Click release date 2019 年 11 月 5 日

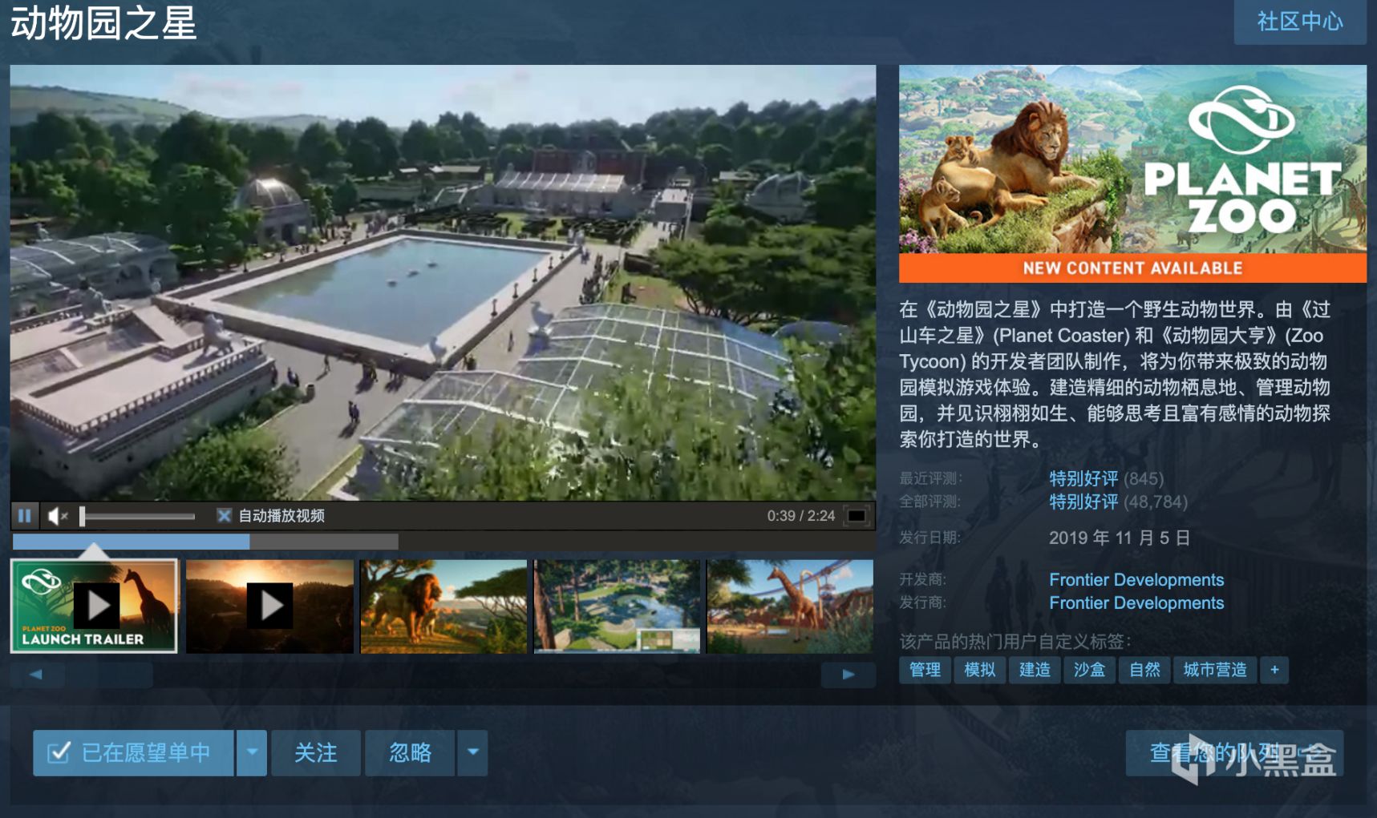[x=1119, y=538]
